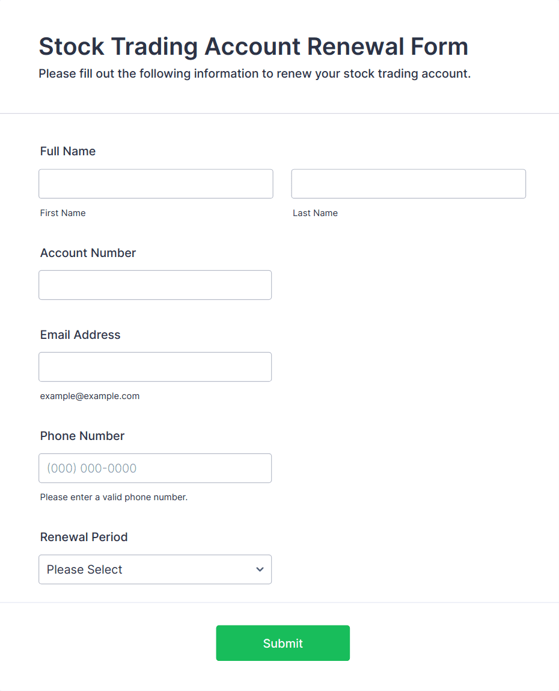Click the Last Name input field
This screenshot has width=559, height=691.
tap(408, 184)
